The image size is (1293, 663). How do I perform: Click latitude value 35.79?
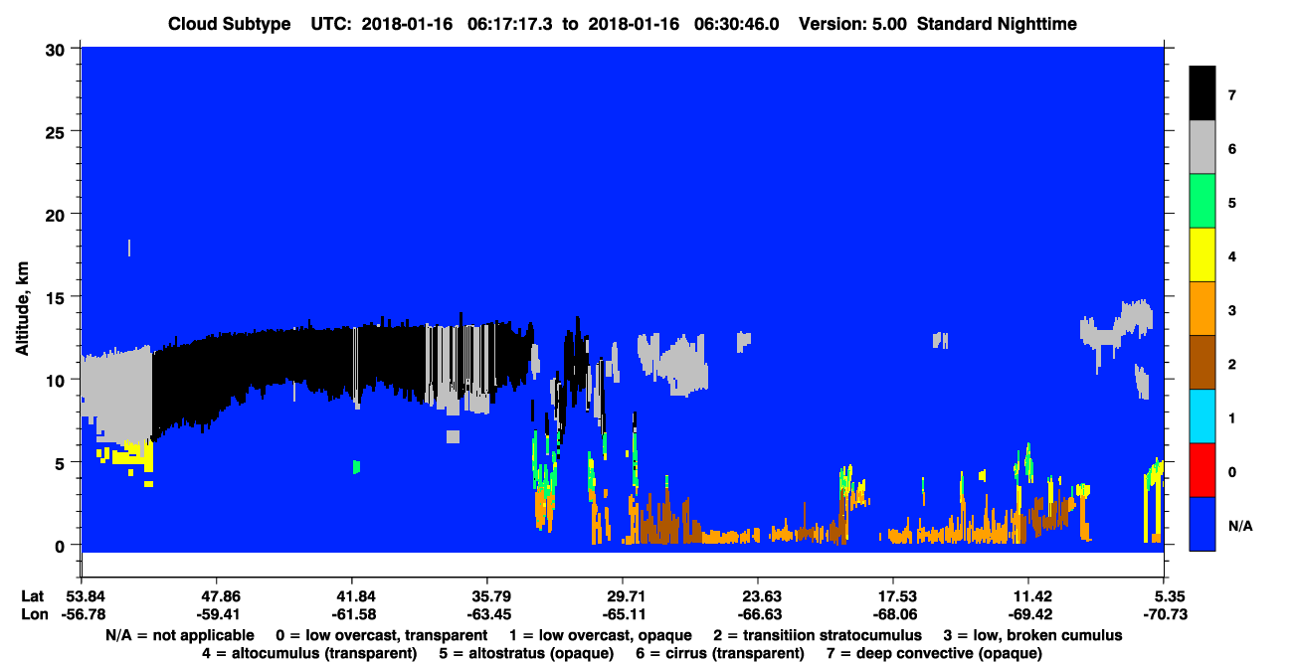point(487,596)
